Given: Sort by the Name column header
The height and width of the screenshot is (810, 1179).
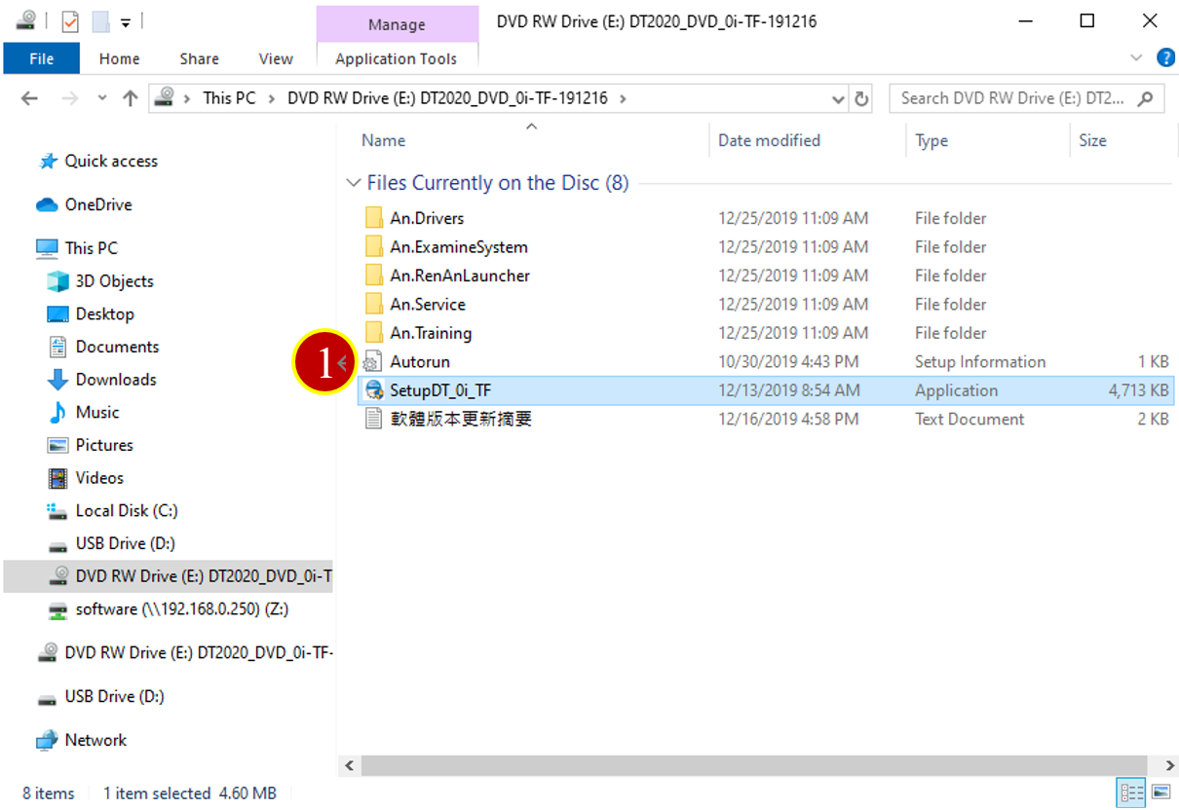Looking at the screenshot, I should click(383, 140).
